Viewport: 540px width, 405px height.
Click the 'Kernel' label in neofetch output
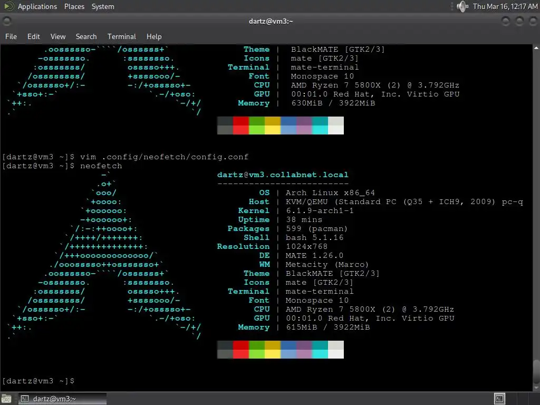coord(254,211)
